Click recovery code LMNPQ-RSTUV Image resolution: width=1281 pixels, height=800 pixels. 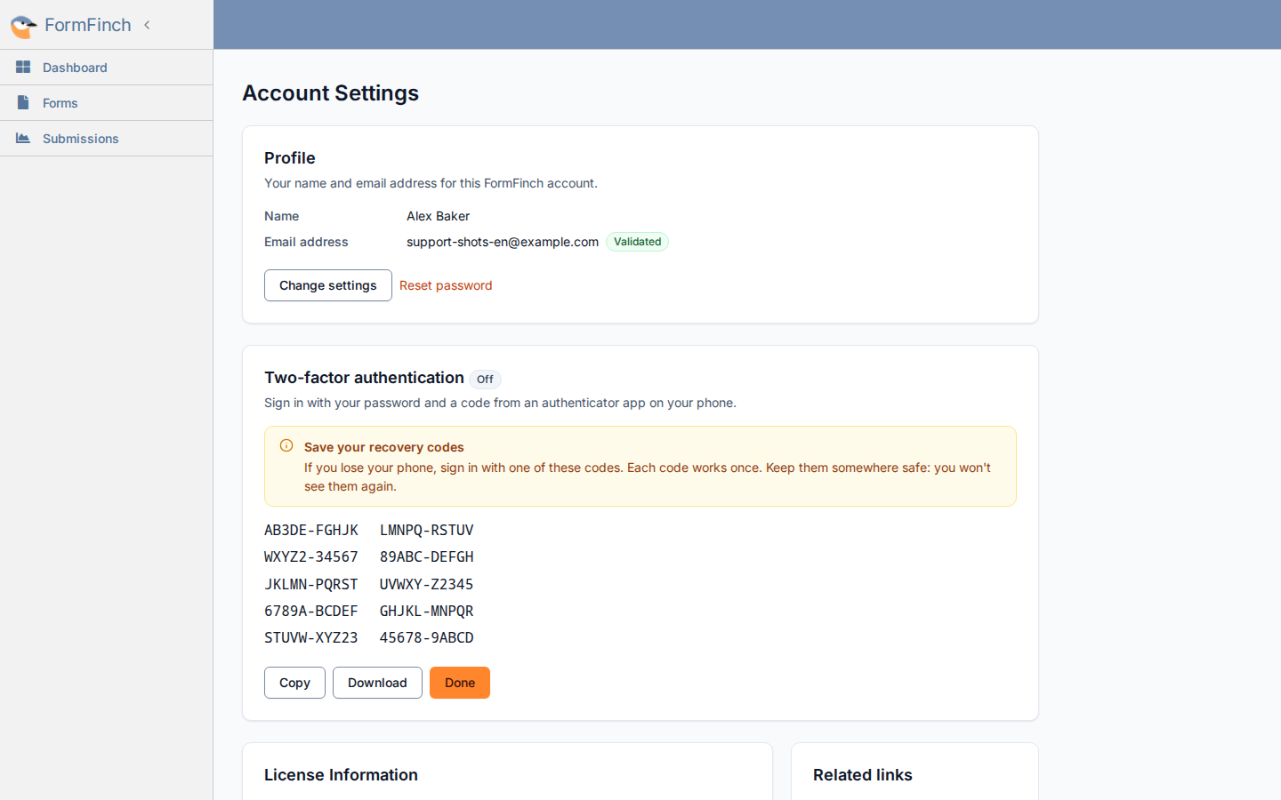(x=427, y=531)
